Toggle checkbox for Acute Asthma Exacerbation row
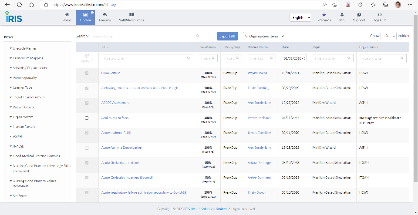The height and width of the screenshot is (215, 418). (x=87, y=148)
